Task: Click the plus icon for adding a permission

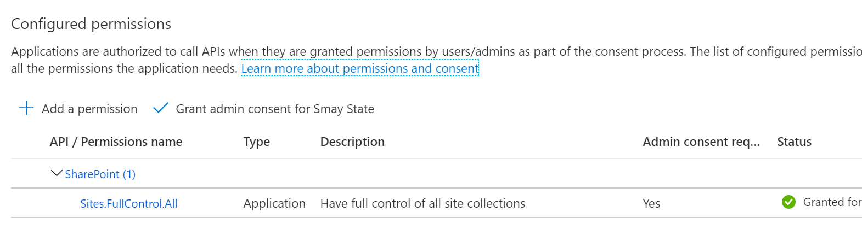Action: coord(26,108)
